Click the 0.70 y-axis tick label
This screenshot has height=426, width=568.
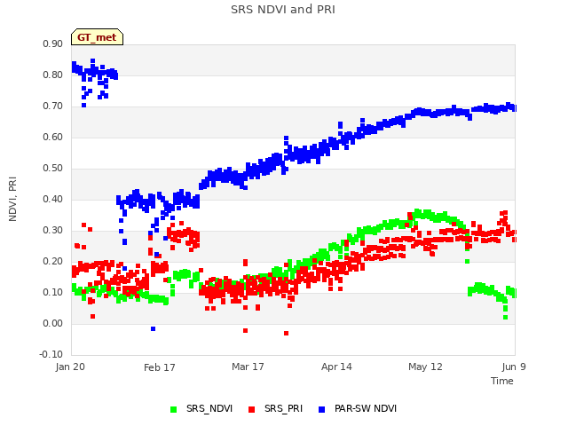click(53, 106)
